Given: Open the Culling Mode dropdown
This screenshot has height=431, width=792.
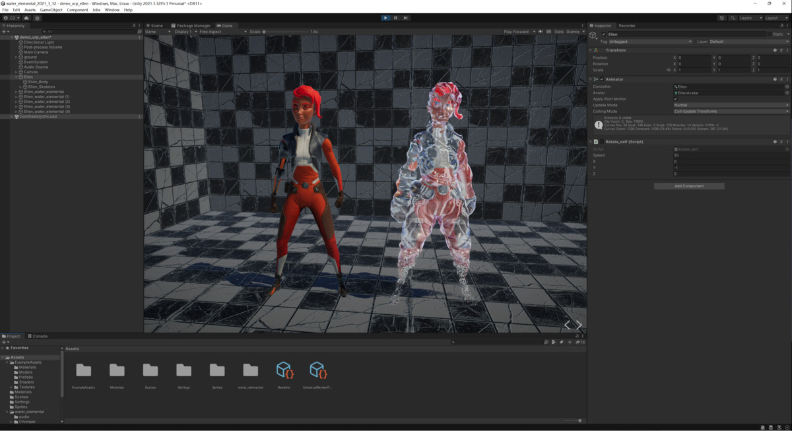Looking at the screenshot, I should coord(731,112).
